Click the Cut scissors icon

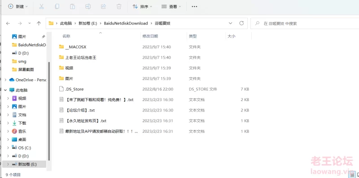[x=41, y=6]
